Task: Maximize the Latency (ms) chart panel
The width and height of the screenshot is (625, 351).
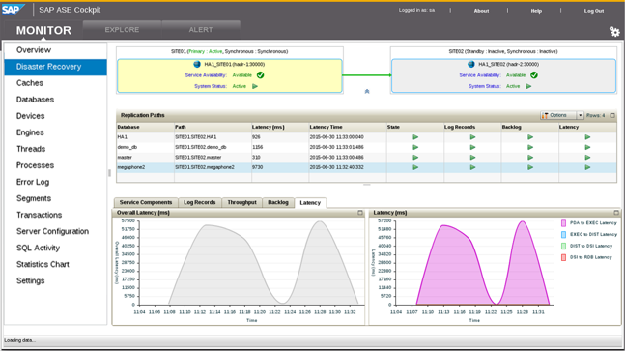Action: [x=616, y=213]
